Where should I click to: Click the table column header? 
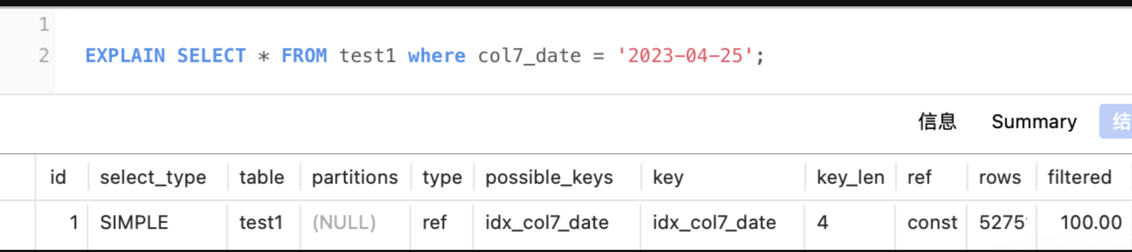coord(262,178)
